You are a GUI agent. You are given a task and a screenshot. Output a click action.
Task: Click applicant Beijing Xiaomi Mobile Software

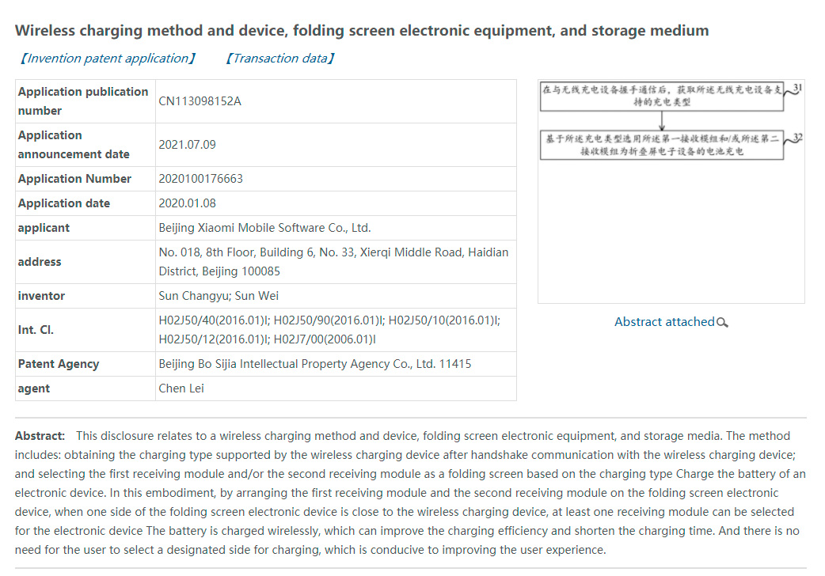(x=264, y=228)
